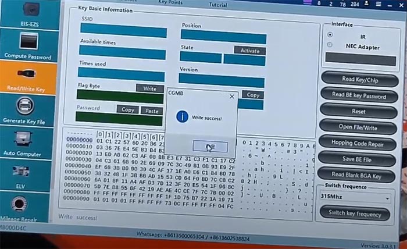Image resolution: width=407 pixels, height=249 pixels.
Task: Click the Hopping Code Repair button
Action: click(x=359, y=144)
